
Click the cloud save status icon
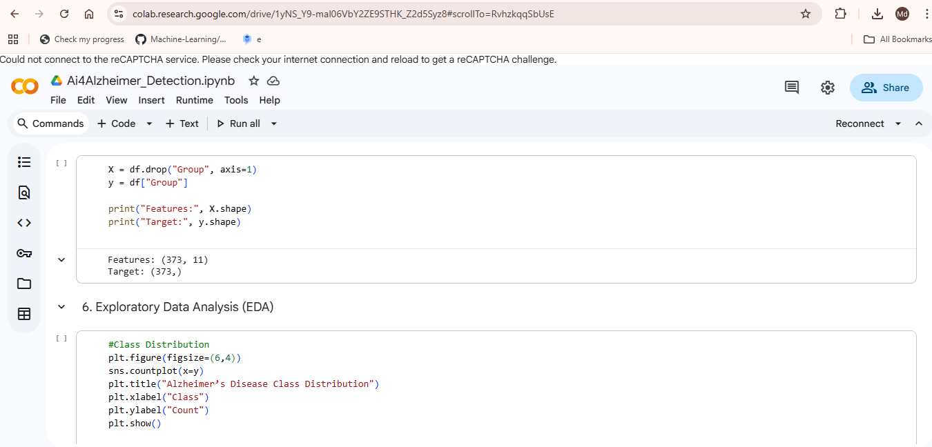[x=273, y=81]
